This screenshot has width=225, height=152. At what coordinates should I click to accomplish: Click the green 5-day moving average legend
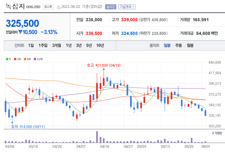[x=8, y=59]
